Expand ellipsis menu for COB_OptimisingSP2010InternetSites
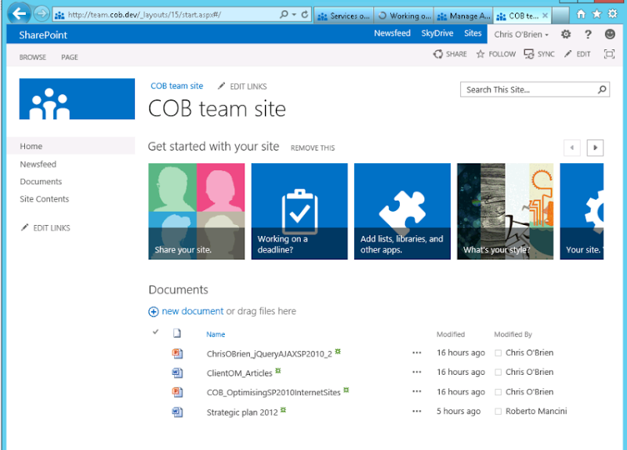Viewport: 627px width, 450px height. coord(417,392)
